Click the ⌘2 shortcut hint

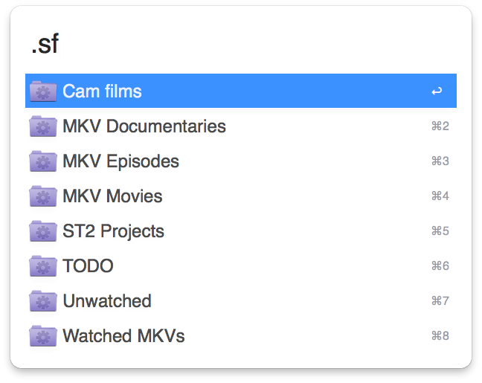tap(440, 126)
